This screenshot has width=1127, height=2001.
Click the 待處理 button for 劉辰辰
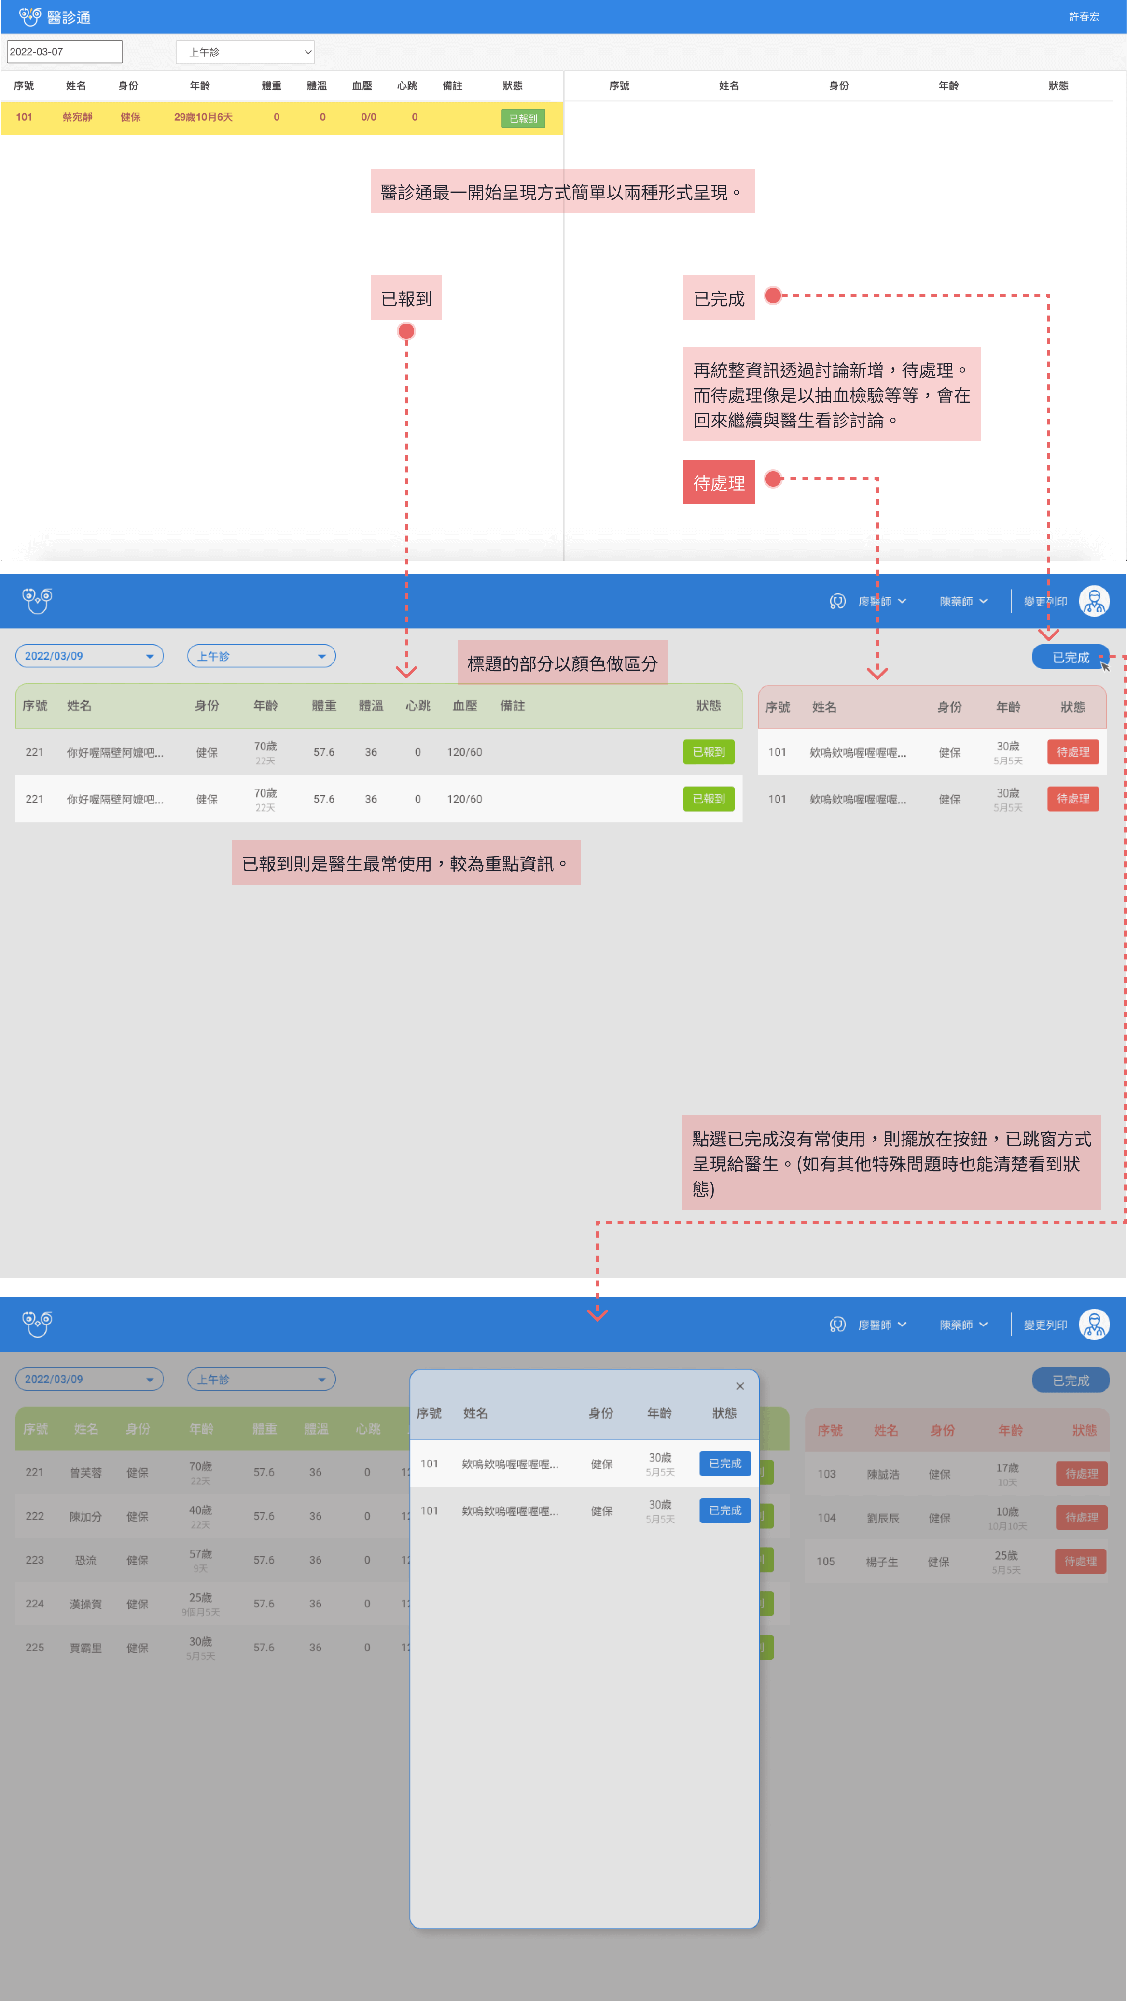[1081, 1517]
